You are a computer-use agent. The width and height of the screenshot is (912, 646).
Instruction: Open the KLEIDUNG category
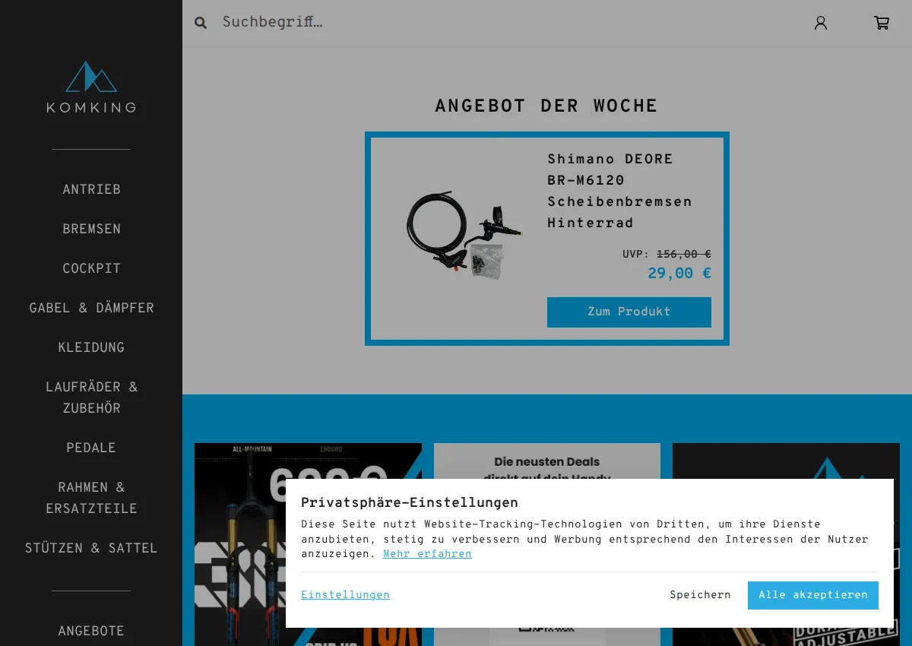pos(91,347)
